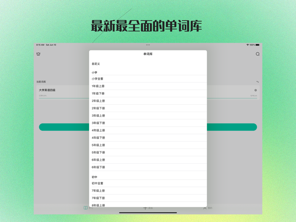The image size is (296, 222).
Task: Open the 6年级下册 wordbook
Action: (x=148, y=167)
